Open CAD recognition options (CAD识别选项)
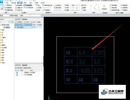 (x=28, y=8)
